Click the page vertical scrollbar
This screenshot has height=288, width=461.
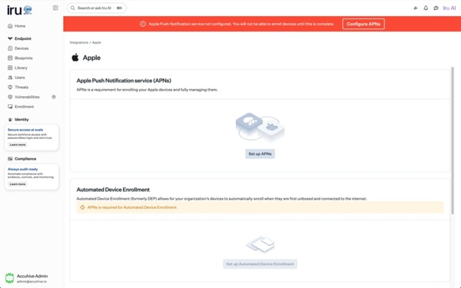coord(453,141)
